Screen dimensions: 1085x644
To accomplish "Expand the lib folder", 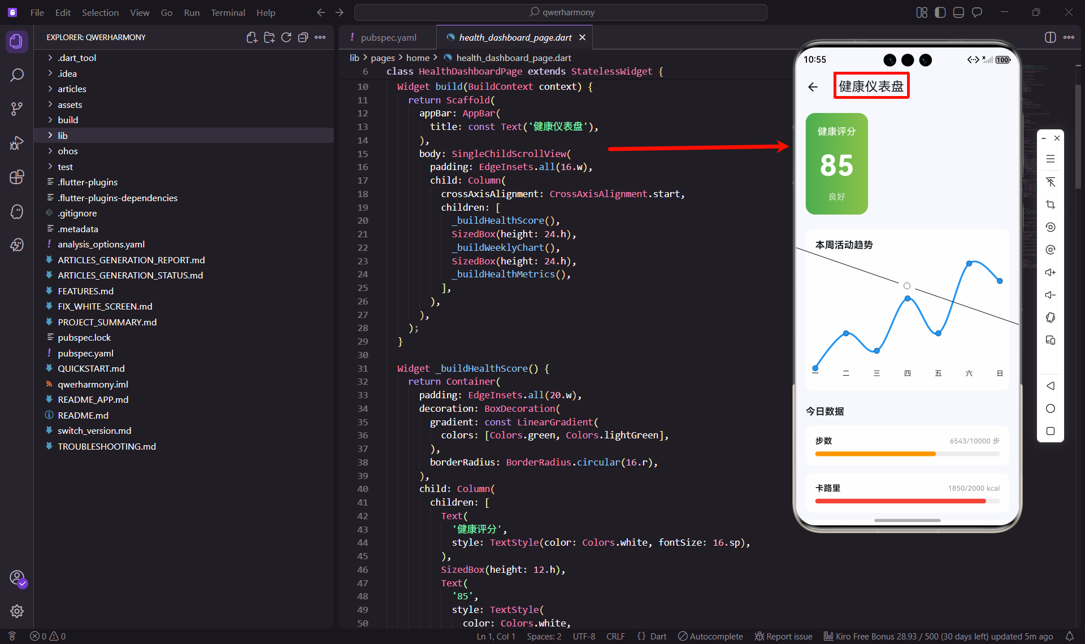I will 63,136.
